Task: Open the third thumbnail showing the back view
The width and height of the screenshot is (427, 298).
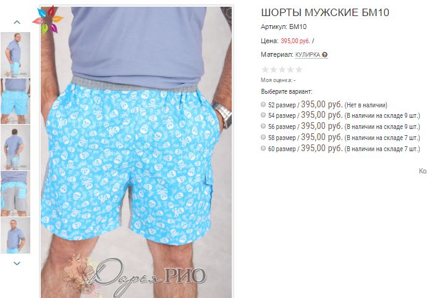Action: click(15, 147)
